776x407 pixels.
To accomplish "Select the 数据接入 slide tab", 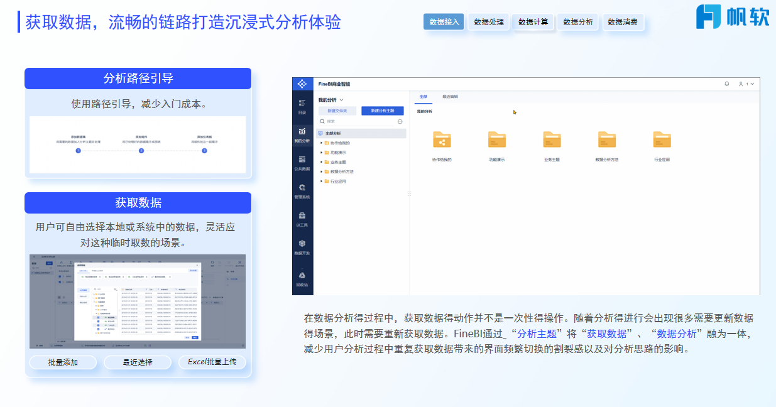I will click(x=444, y=22).
